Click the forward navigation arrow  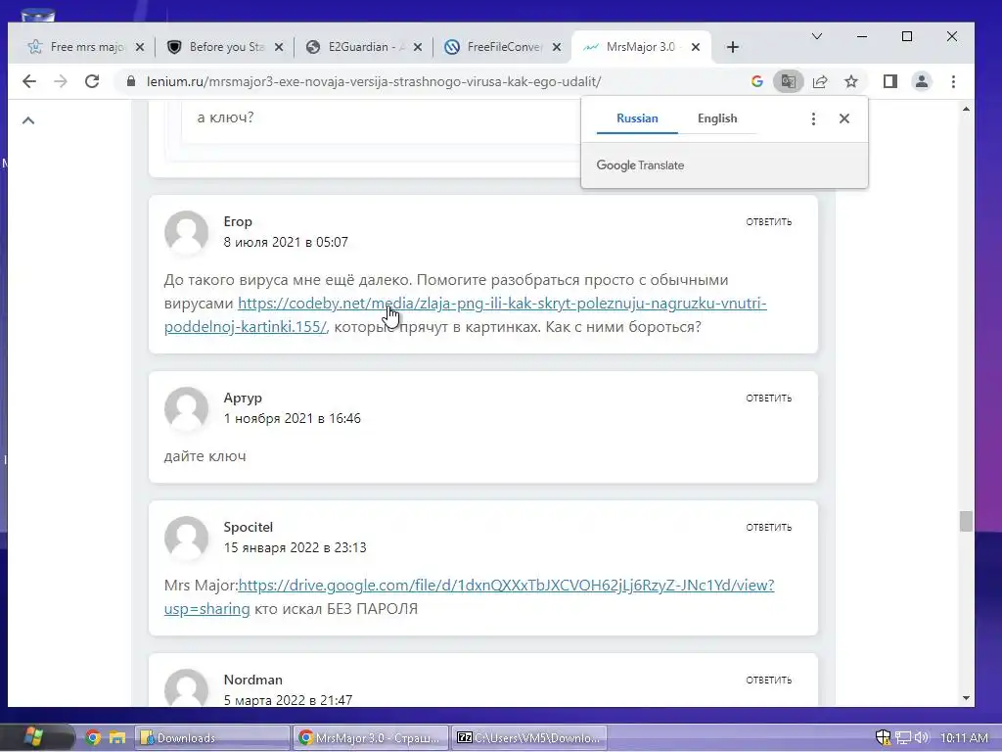point(60,81)
